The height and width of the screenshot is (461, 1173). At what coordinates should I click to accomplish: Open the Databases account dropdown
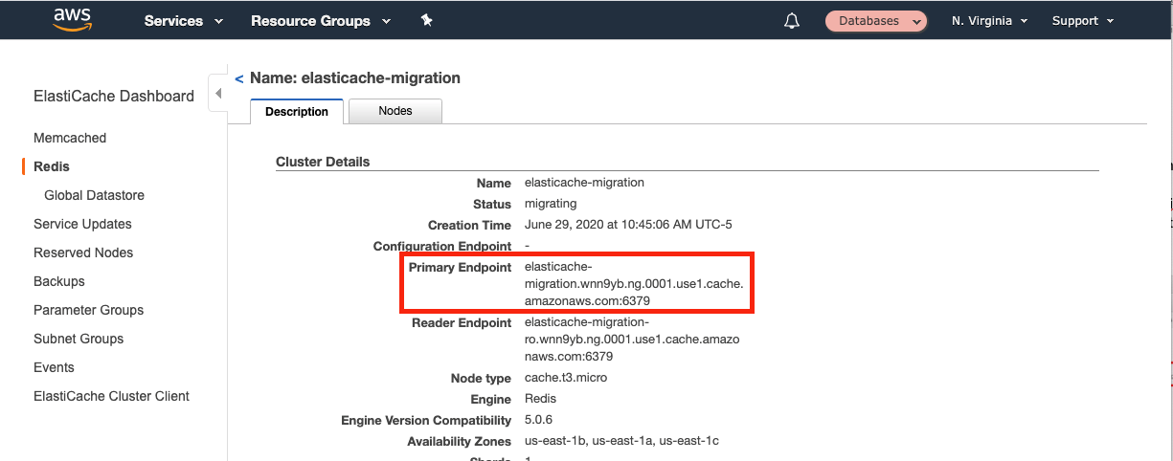(x=876, y=21)
